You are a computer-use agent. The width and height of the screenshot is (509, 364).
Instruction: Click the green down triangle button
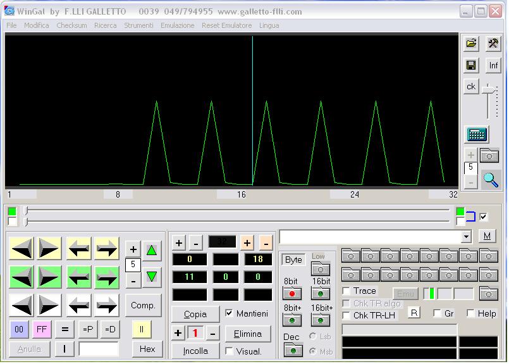[x=152, y=277]
